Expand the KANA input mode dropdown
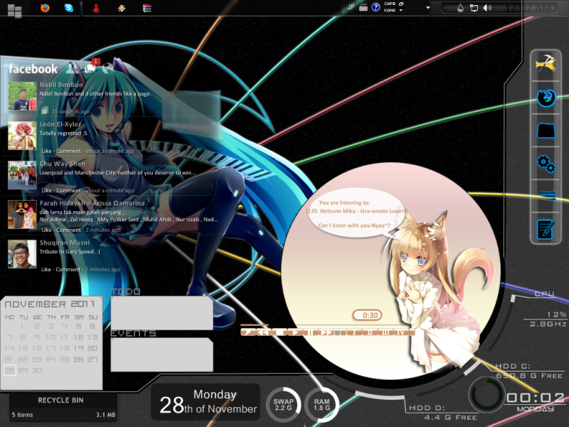 [400, 11]
